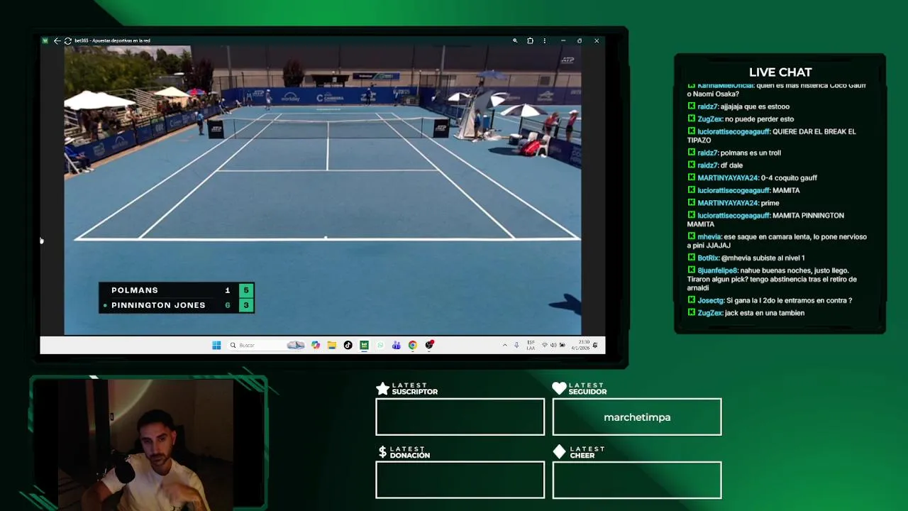Open the Wi-Fi network tray icon
908x511 pixels.
tap(545, 345)
